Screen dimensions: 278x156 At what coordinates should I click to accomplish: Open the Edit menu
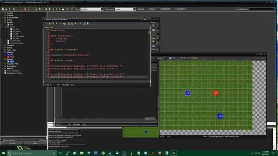pos(8,6)
